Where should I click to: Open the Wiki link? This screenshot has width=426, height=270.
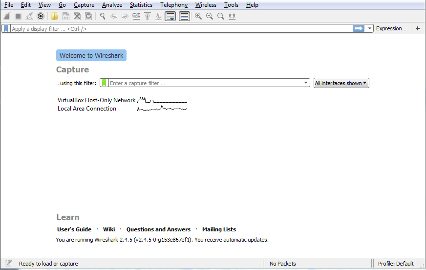(x=109, y=229)
